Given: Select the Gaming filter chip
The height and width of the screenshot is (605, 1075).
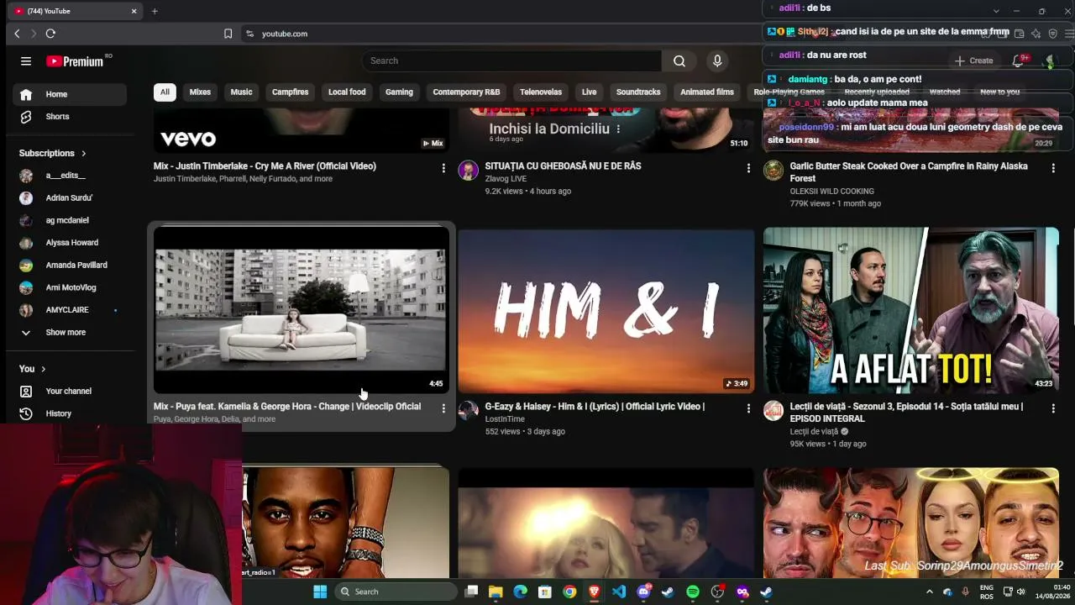Looking at the screenshot, I should coord(399,92).
